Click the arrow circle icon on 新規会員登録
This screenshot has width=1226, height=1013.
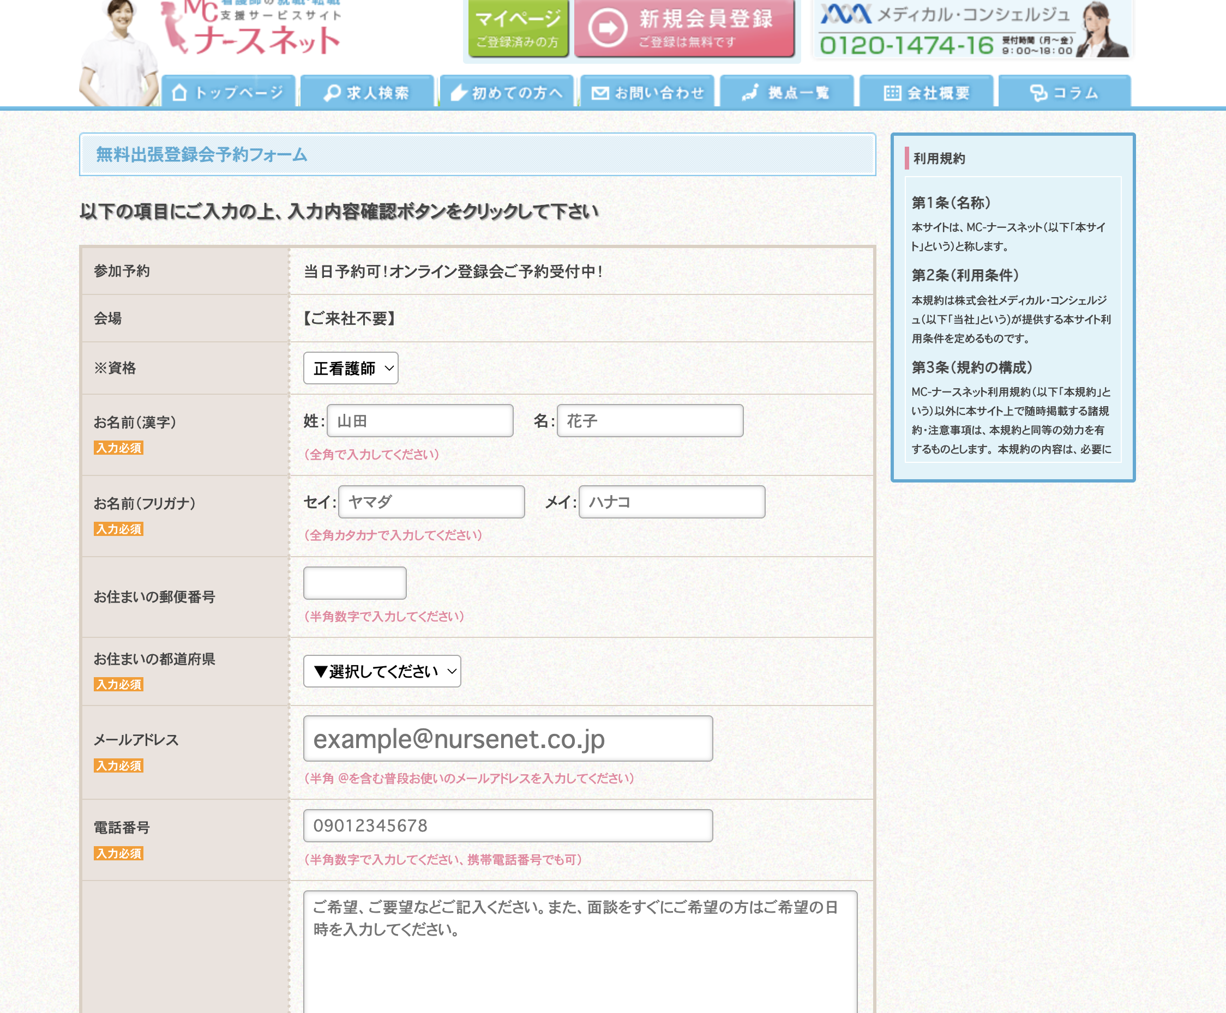pyautogui.click(x=607, y=27)
